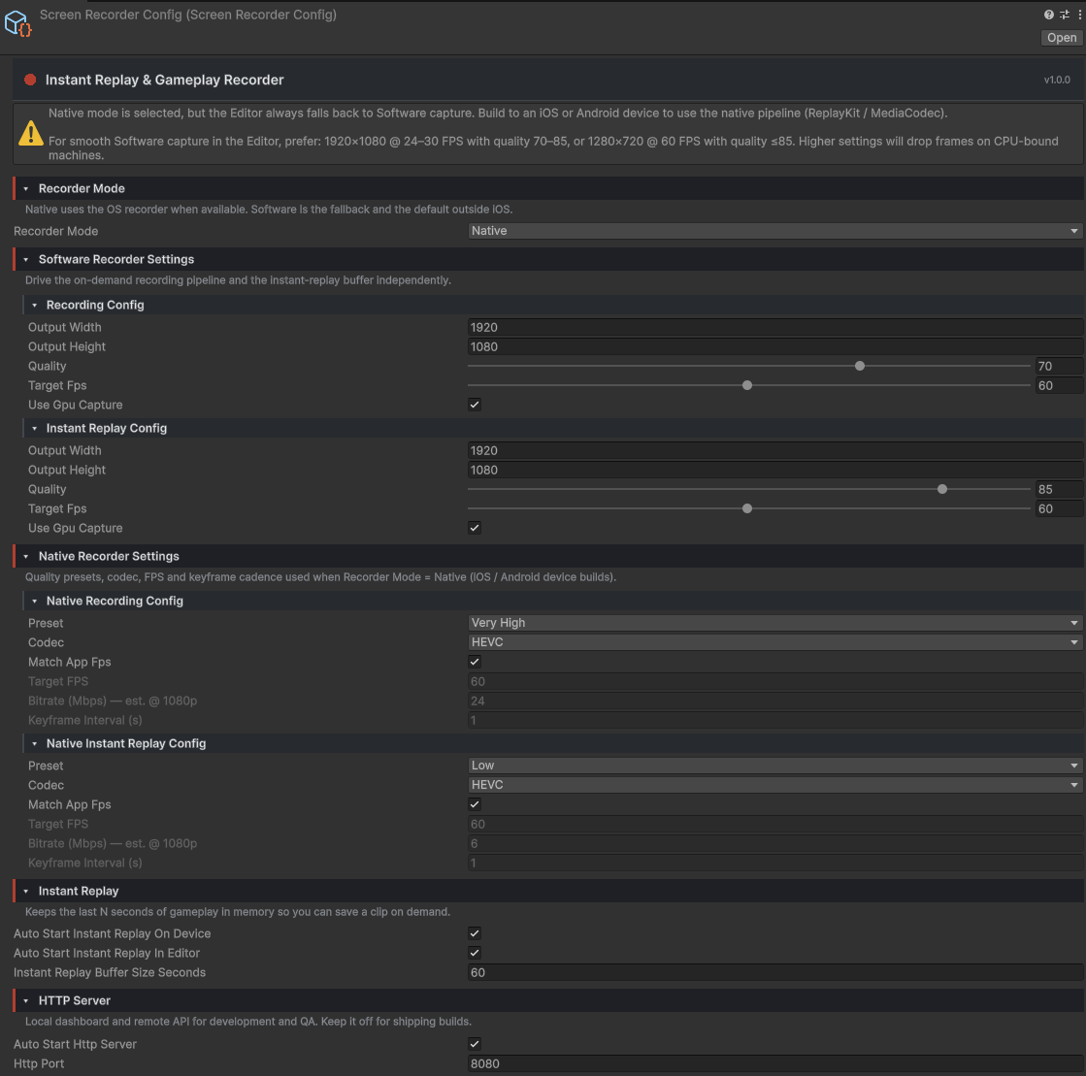The width and height of the screenshot is (1086, 1076).
Task: Click the Recording Config Target Fps slider handle
Action: point(746,385)
